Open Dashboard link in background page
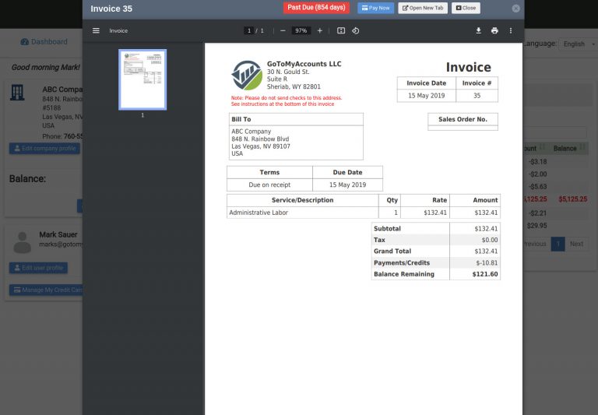The image size is (598, 415). 44,41
